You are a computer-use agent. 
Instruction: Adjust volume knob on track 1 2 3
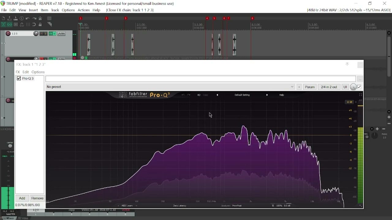tap(36, 34)
